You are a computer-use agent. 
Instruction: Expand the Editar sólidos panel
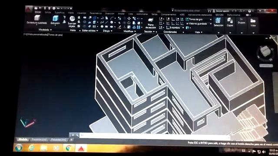point(90,31)
